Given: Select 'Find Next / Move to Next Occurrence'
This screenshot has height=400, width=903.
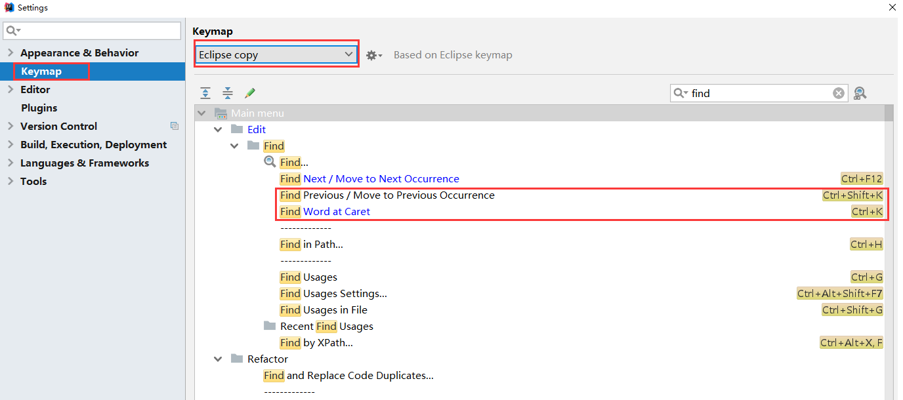Looking at the screenshot, I should (x=369, y=178).
